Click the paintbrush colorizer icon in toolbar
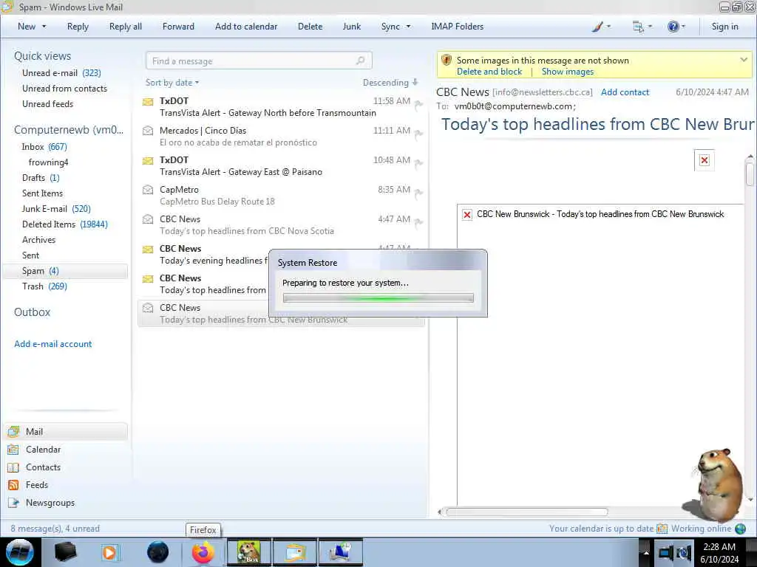 point(597,27)
